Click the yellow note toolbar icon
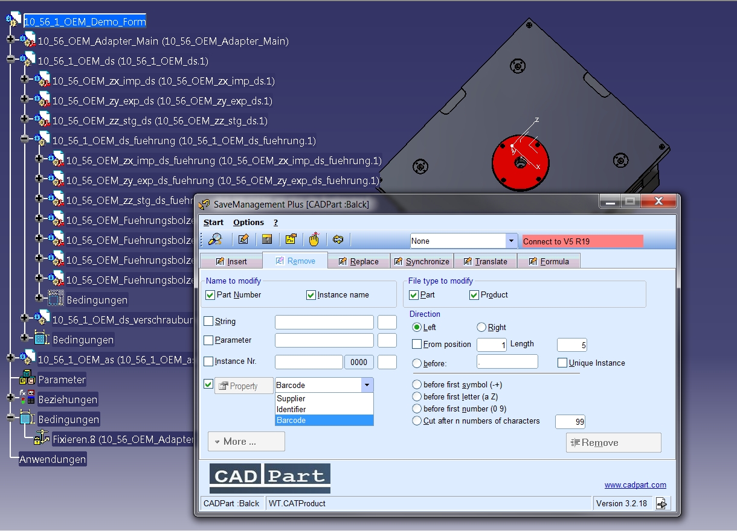 pos(291,240)
